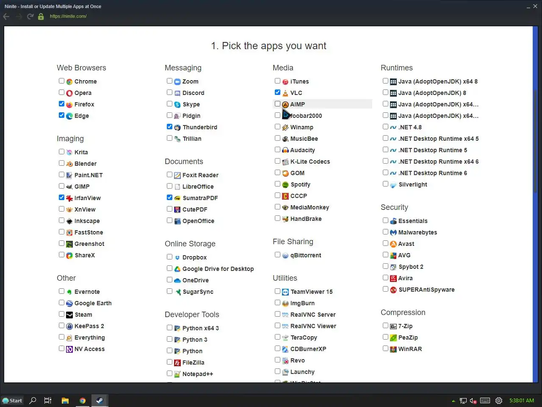Click the Spotify icon
The image size is (542, 407).
coord(285,185)
